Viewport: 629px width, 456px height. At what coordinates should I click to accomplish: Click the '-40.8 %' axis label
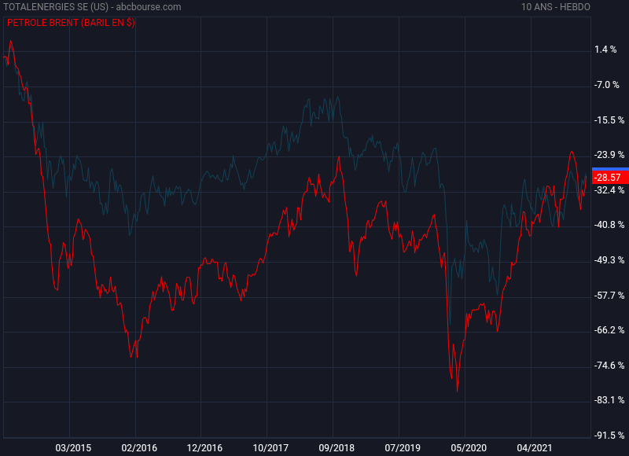609,225
